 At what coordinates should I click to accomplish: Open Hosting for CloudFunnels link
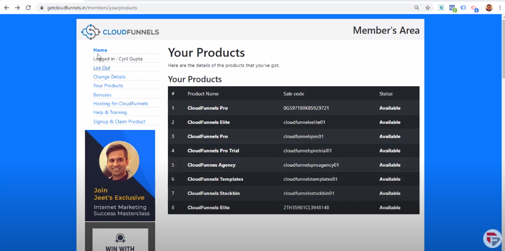pos(121,103)
